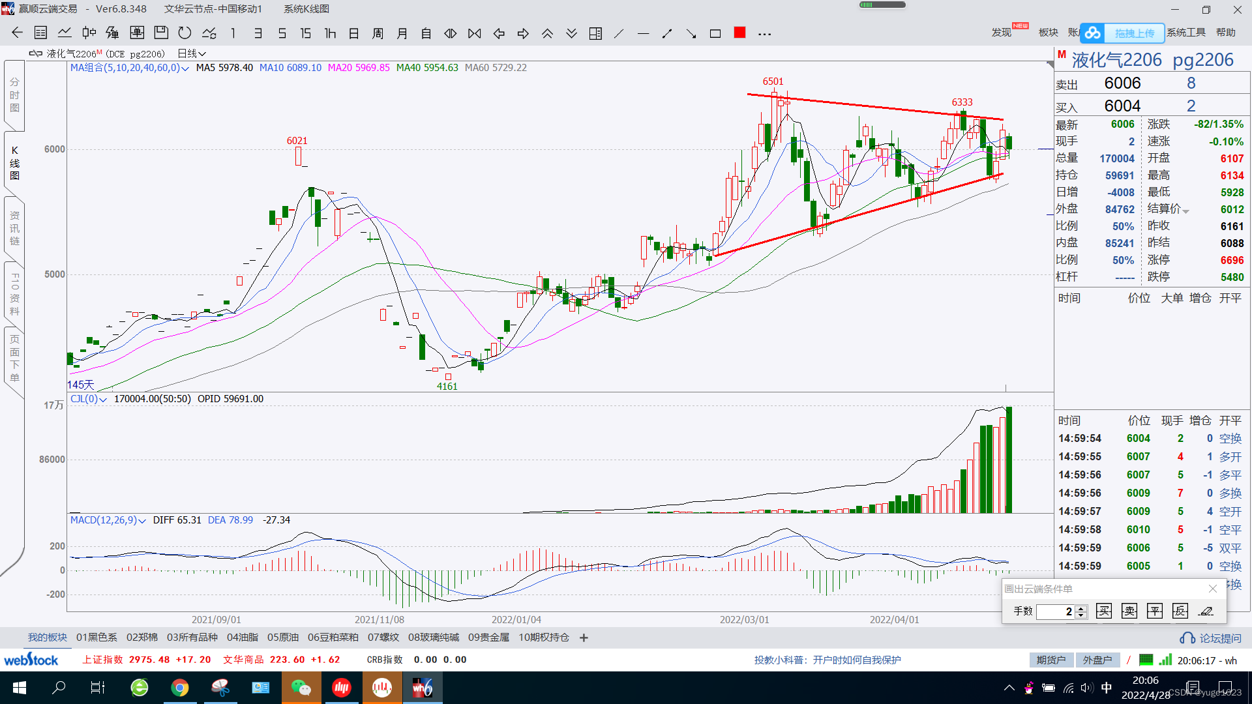1252x704 pixels.
Task: Click the 反 reverse order button
Action: tap(1180, 611)
